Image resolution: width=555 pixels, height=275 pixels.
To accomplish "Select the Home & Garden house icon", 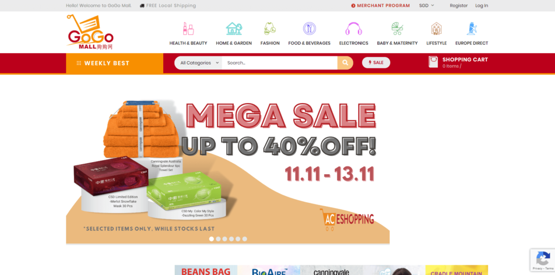I will [234, 28].
